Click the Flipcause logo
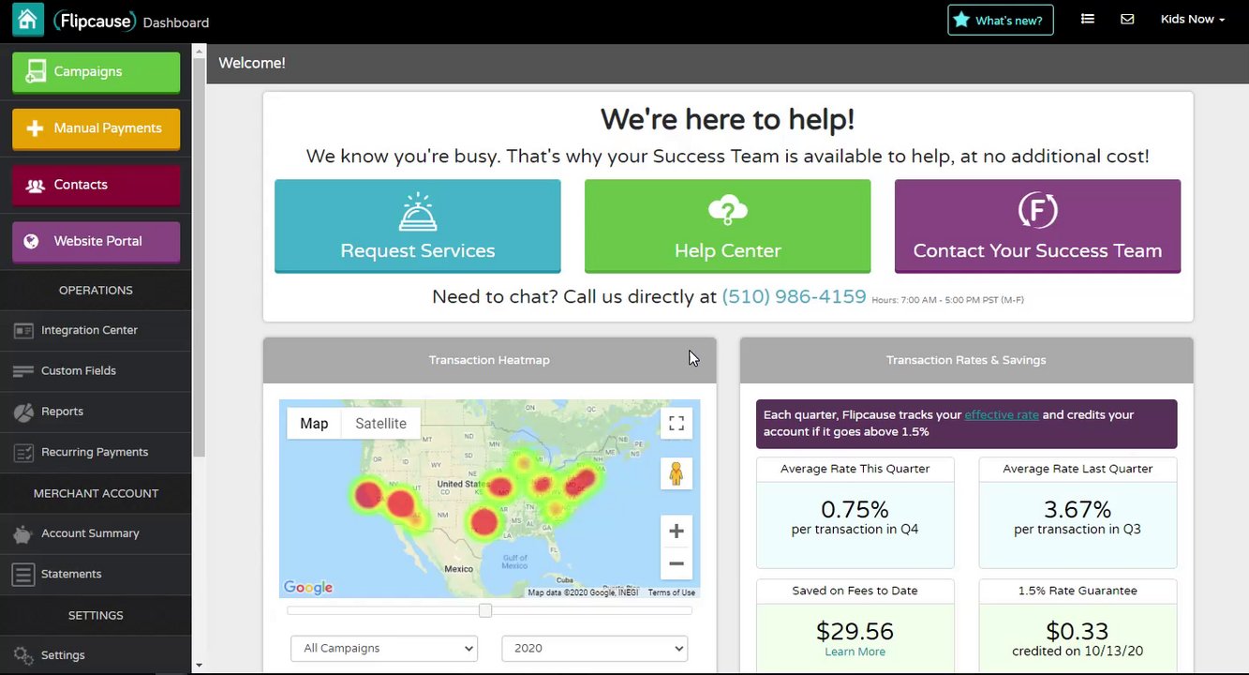 [x=95, y=20]
